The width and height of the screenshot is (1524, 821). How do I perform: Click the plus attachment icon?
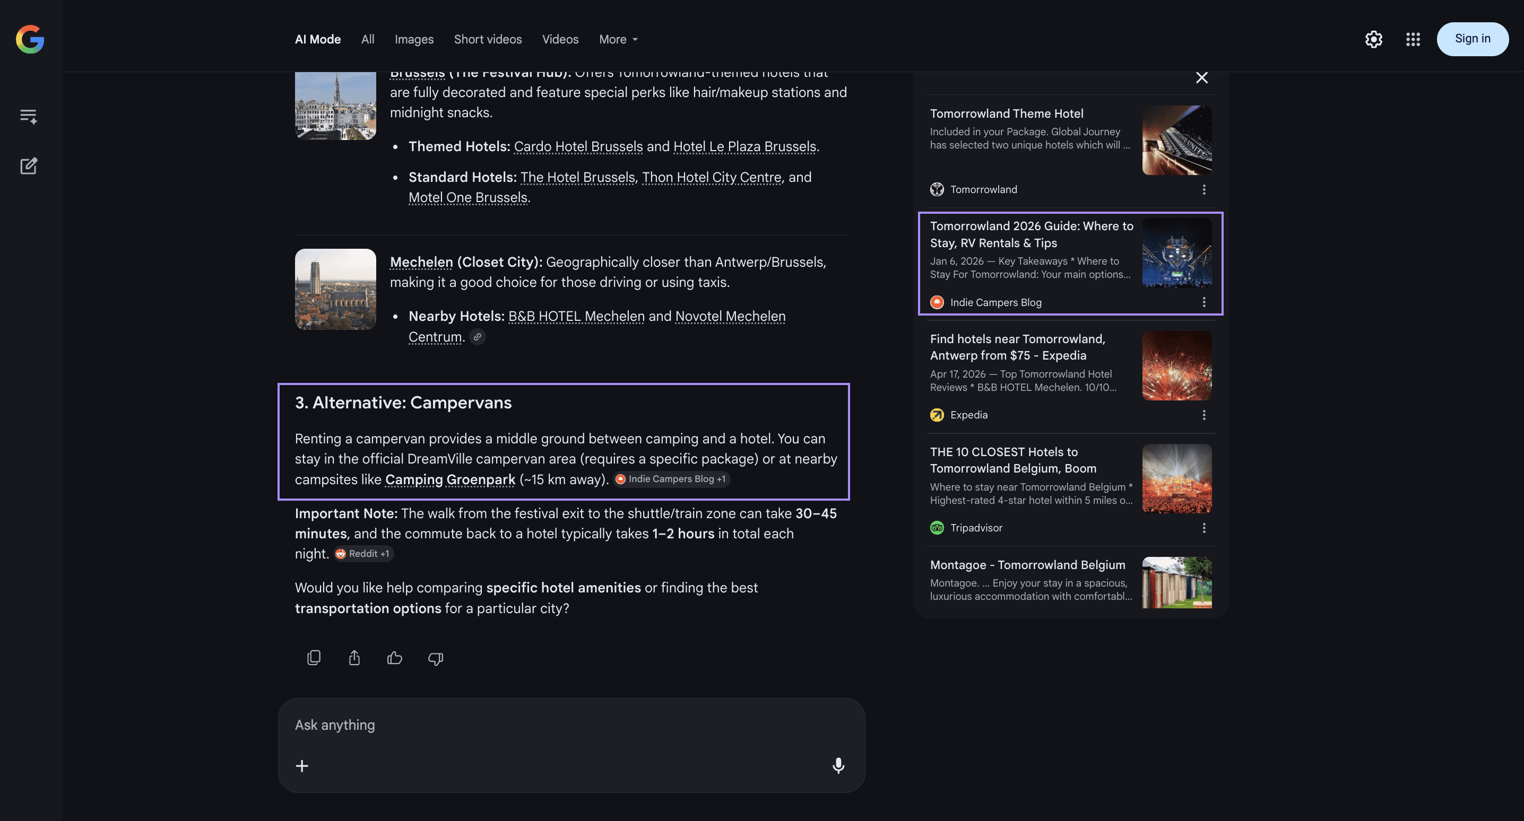pos(302,766)
